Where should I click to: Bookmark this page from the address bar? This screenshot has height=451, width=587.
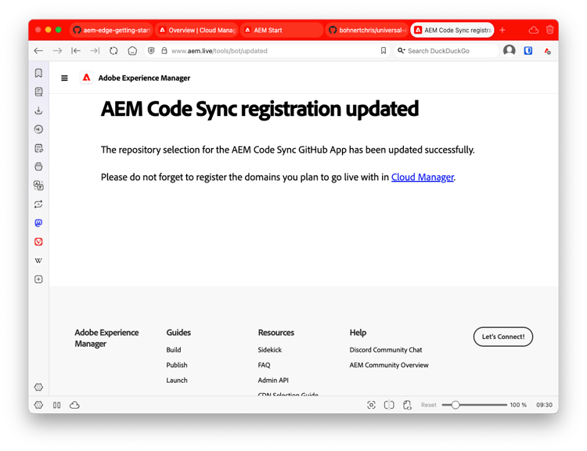coord(384,51)
